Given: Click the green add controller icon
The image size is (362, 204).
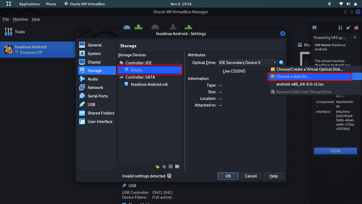Looking at the screenshot, I should coord(157,167).
